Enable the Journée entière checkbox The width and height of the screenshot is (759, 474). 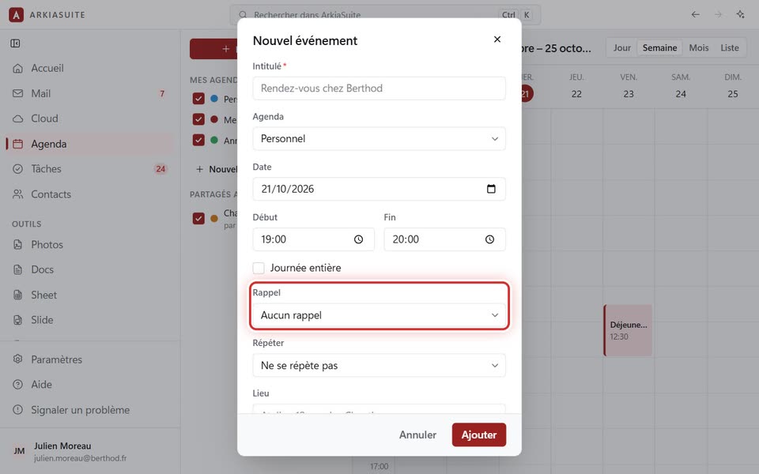pyautogui.click(x=259, y=268)
